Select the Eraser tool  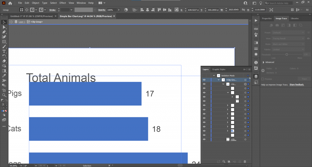coord(4,61)
